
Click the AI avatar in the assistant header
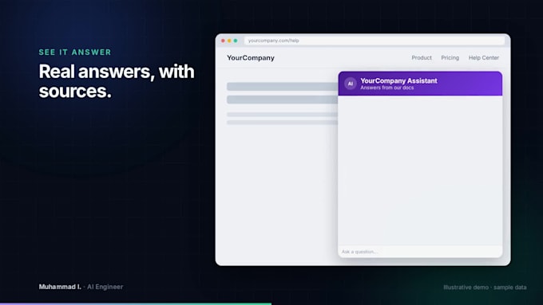click(x=350, y=84)
